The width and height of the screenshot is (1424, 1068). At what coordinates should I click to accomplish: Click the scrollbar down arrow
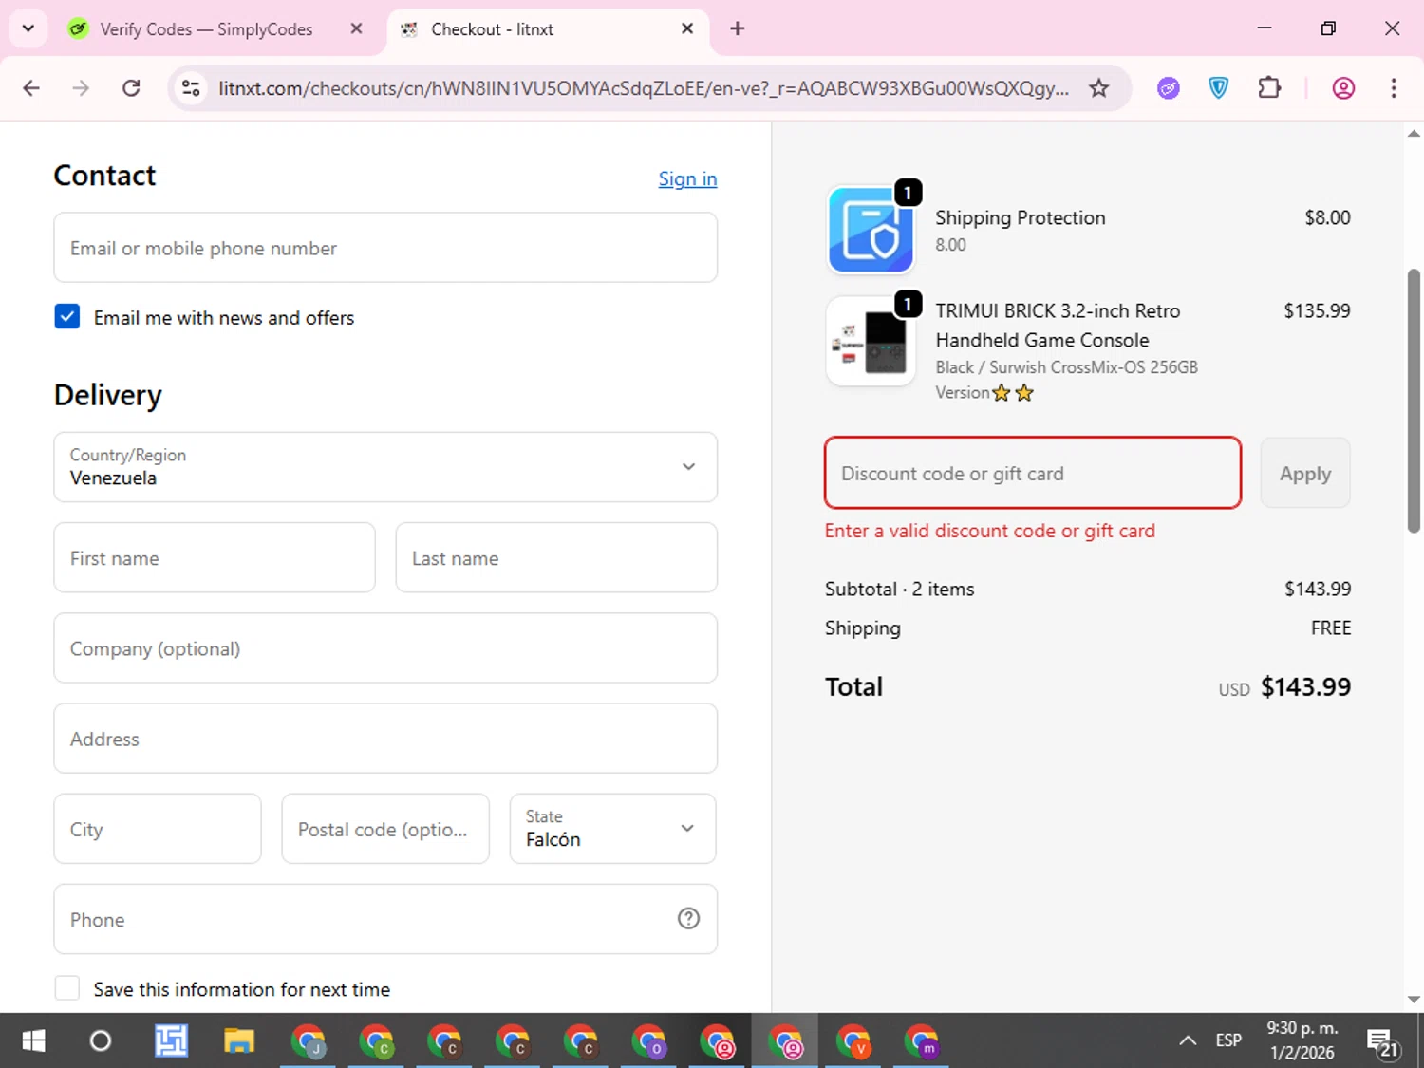pyautogui.click(x=1414, y=1000)
